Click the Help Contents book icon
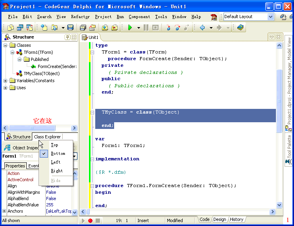 coord(240,28)
